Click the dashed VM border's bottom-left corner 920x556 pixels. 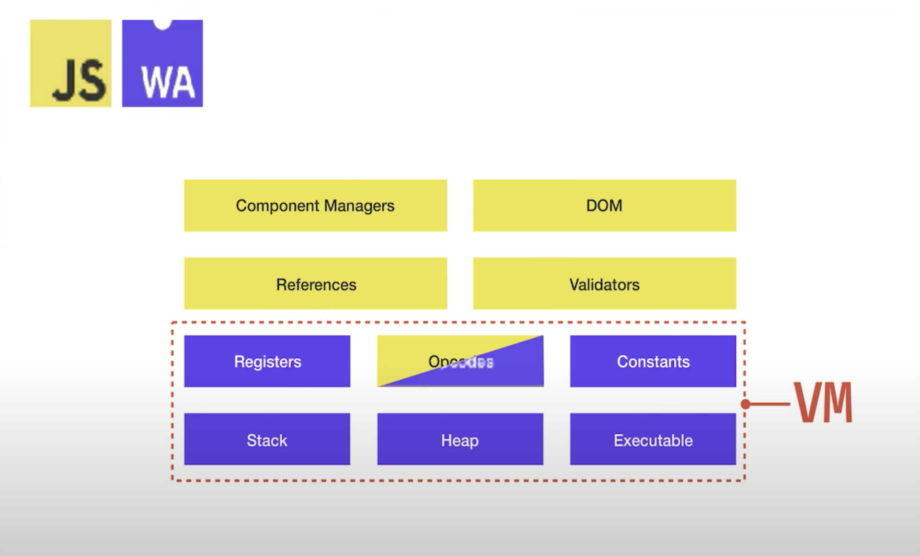point(172,480)
